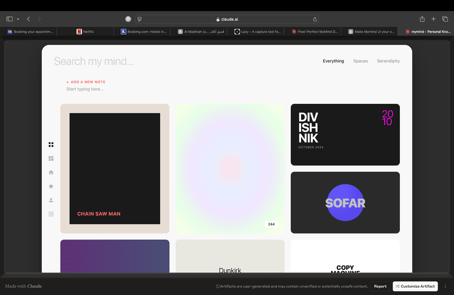Open the Serendipity view

pyautogui.click(x=388, y=61)
